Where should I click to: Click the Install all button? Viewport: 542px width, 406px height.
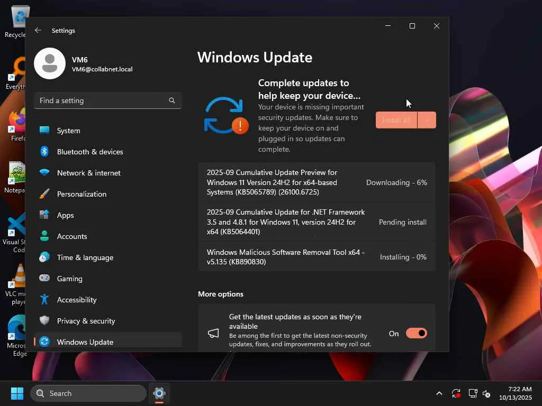(396, 120)
